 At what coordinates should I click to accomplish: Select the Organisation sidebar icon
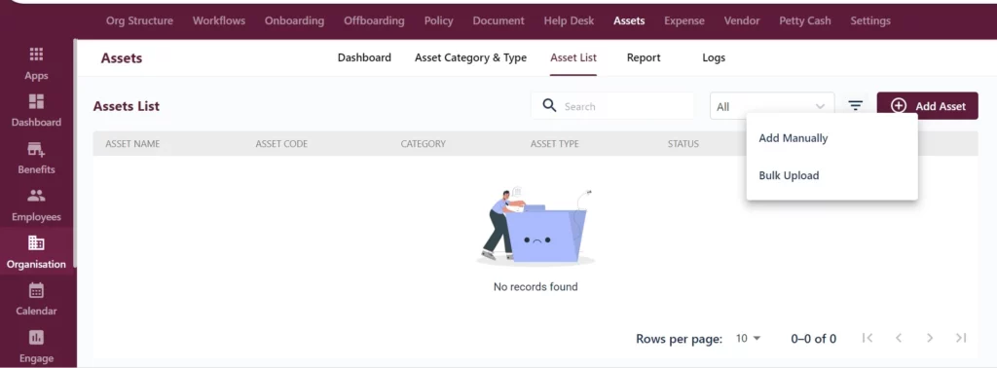click(36, 242)
